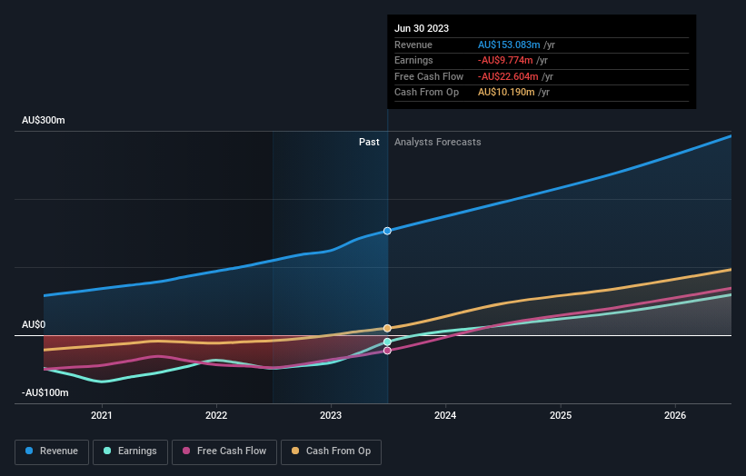
Task: Click the AU$153.083m revenue value
Action: (x=509, y=45)
